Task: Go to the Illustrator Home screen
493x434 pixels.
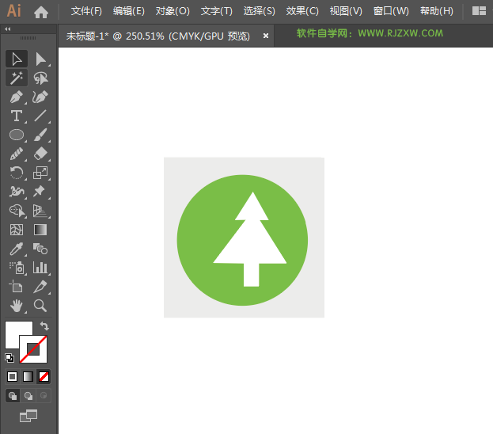Action: pyautogui.click(x=41, y=12)
